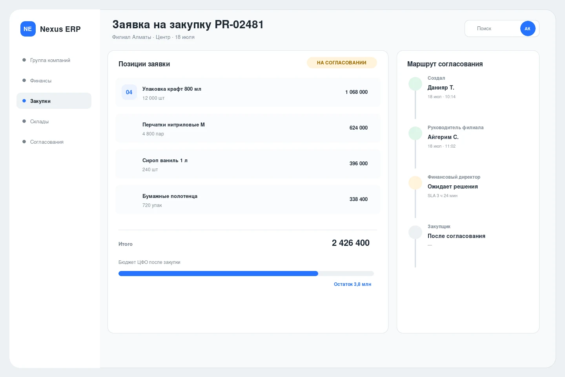Click the Создал step label
Image resolution: width=565 pixels, height=377 pixels.
click(436, 78)
